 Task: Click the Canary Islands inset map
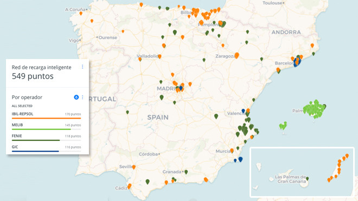(302, 172)
